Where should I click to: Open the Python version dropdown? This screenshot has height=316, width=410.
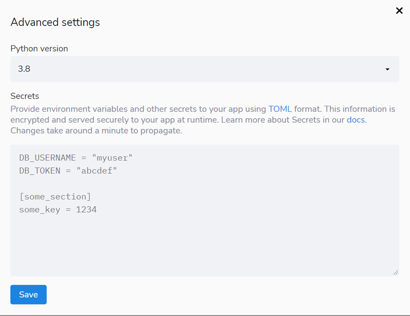click(204, 69)
